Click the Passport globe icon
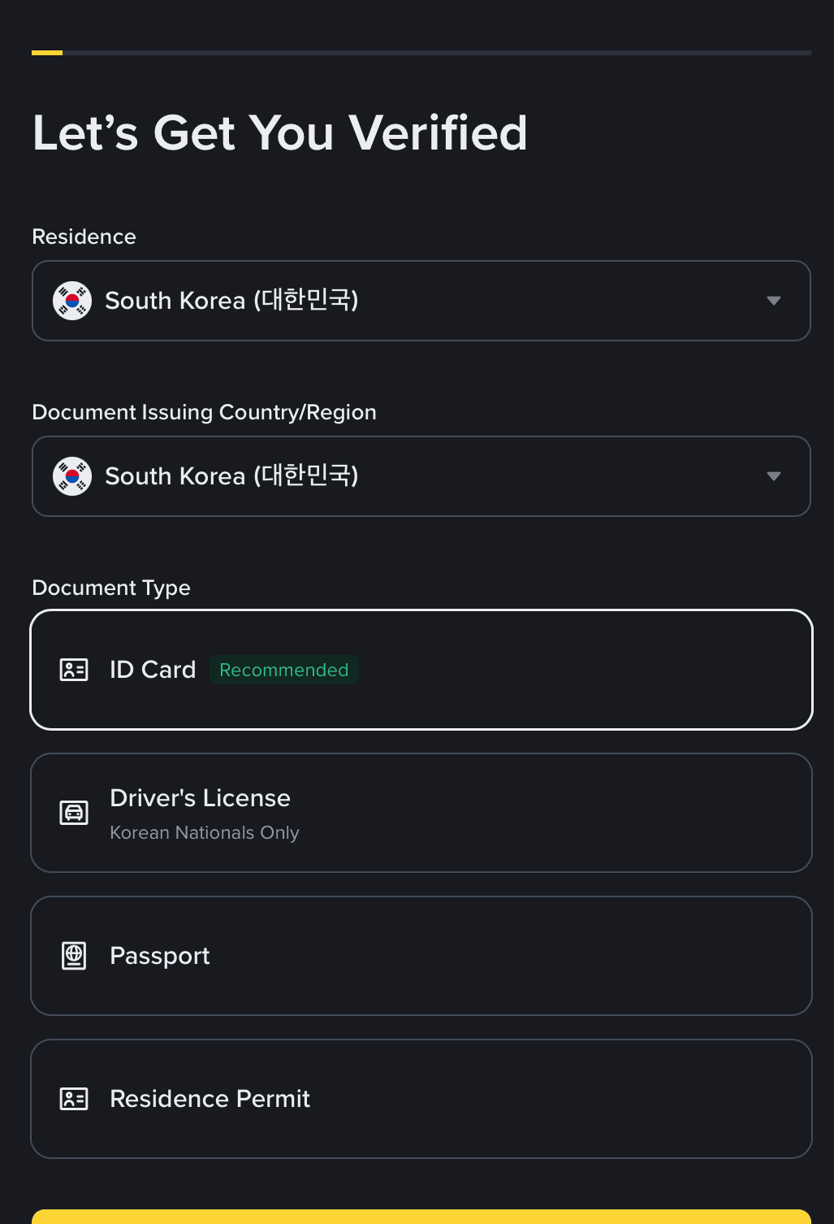This screenshot has width=834, height=1224. click(x=74, y=956)
